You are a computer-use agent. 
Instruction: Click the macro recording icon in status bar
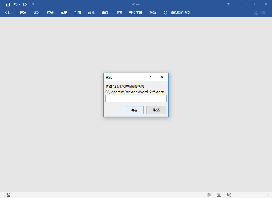click(x=9, y=195)
